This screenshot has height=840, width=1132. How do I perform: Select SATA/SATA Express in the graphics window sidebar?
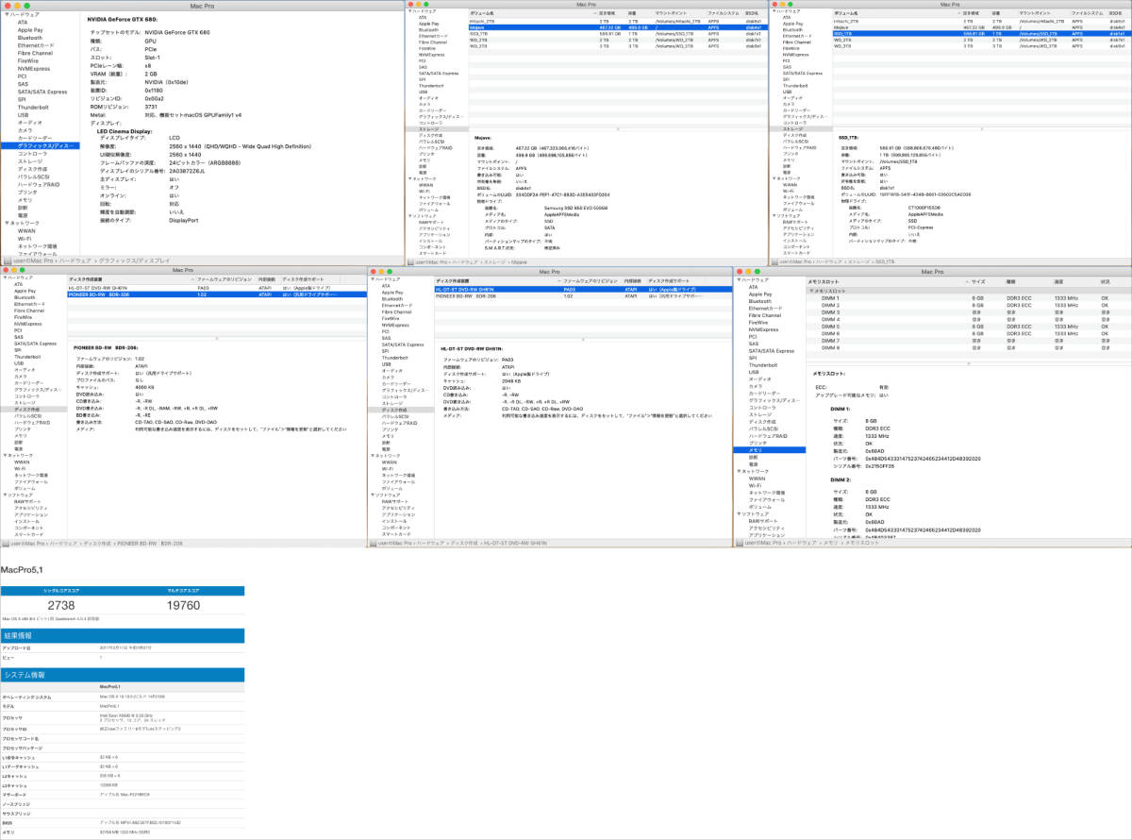[x=42, y=92]
